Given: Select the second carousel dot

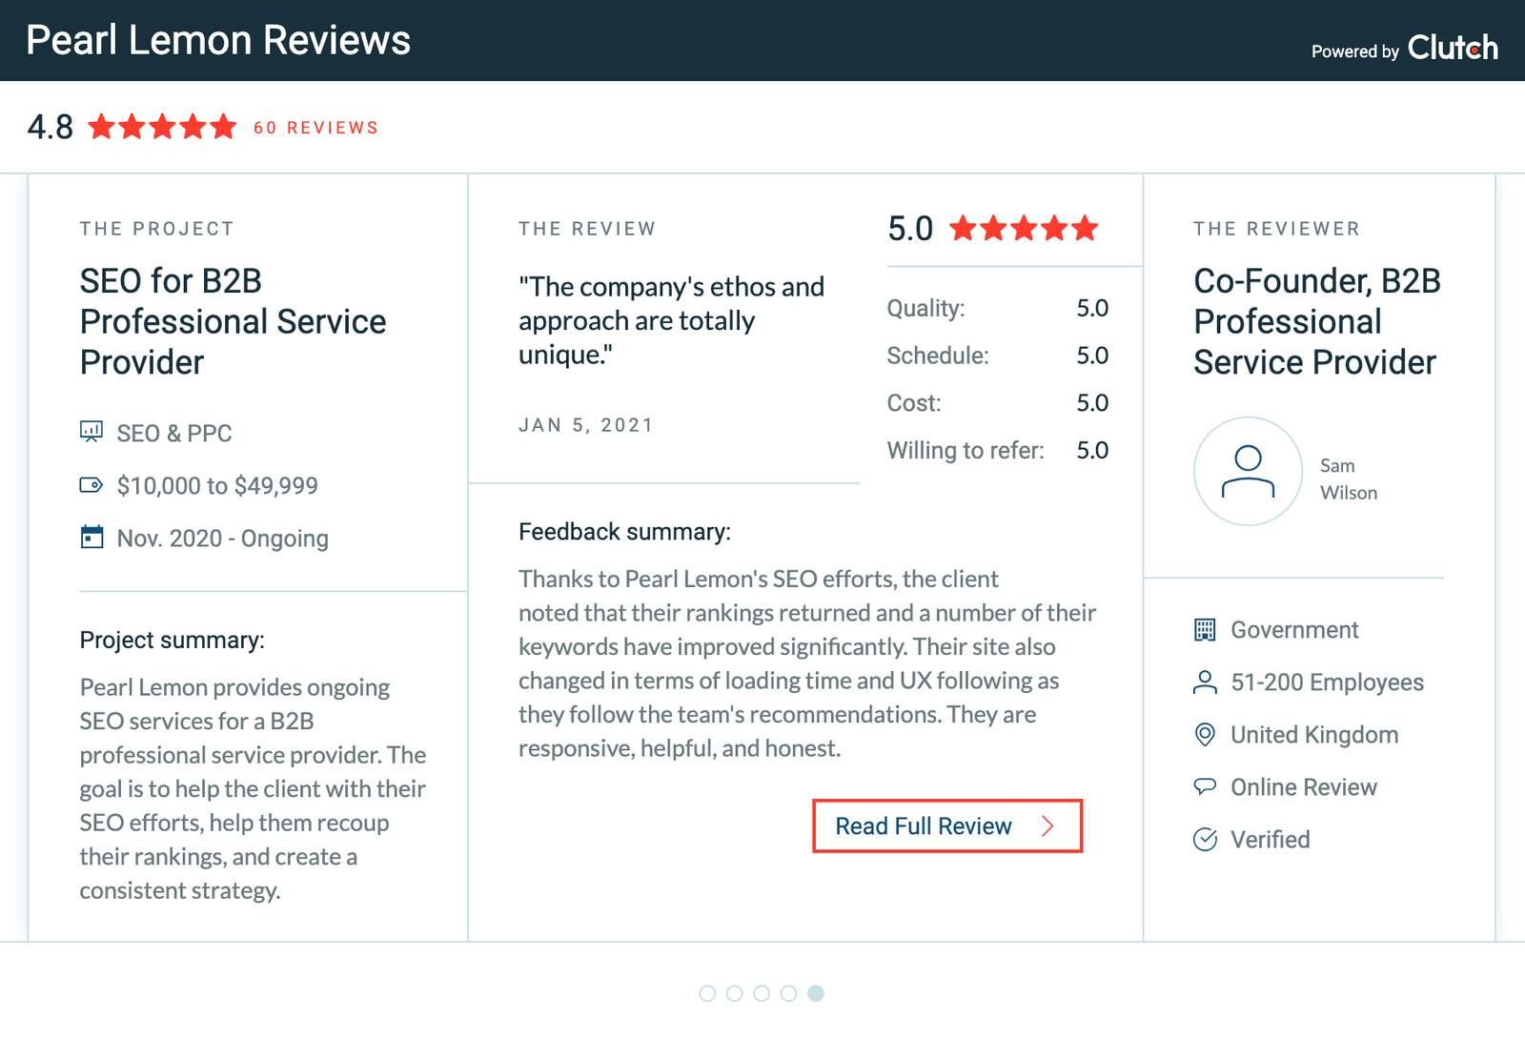Looking at the screenshot, I should [x=734, y=993].
